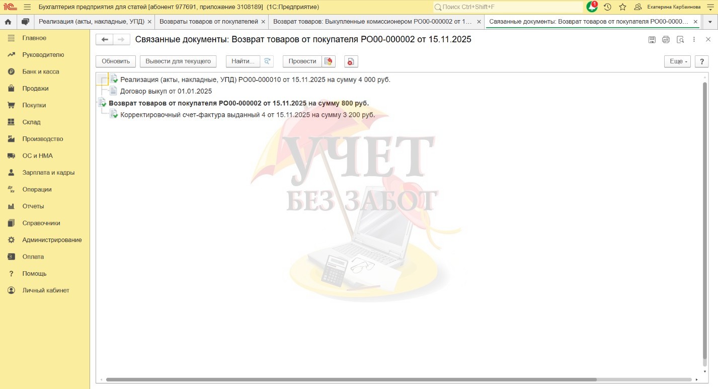This screenshot has width=718, height=389.
Task: Click the cancel search icon next to Найти
Action: 267,61
